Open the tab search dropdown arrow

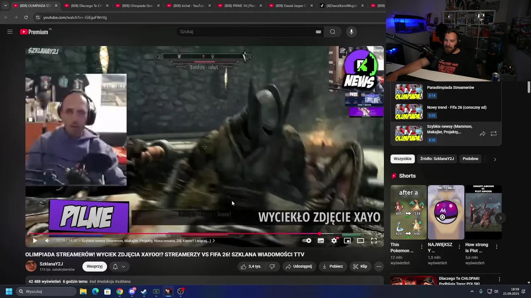pos(5,6)
